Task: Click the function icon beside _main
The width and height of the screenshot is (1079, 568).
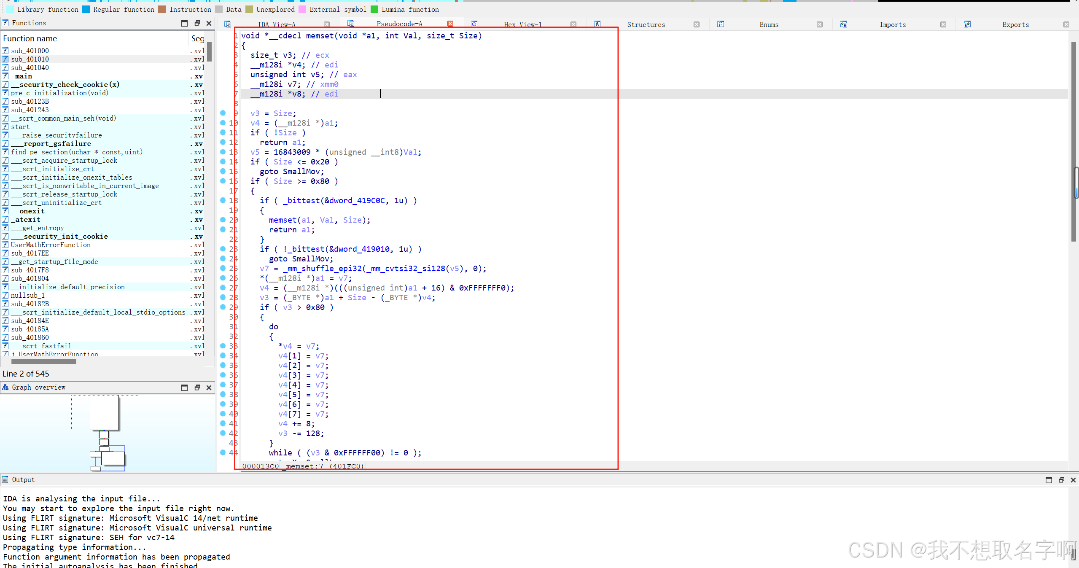Action: (x=5, y=76)
